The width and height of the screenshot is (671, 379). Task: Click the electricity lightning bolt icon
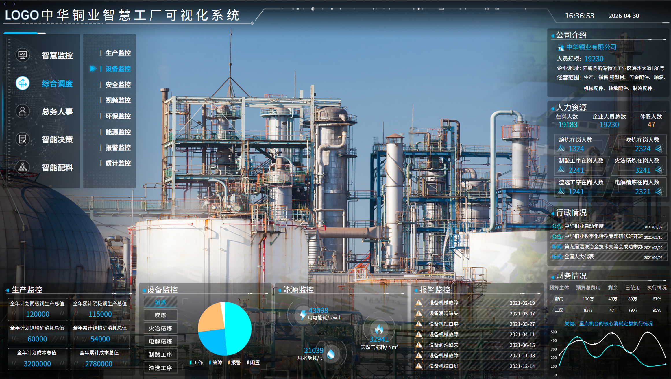303,314
